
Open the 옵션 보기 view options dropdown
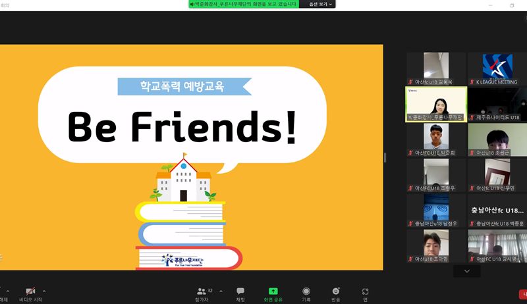pyautogui.click(x=318, y=4)
